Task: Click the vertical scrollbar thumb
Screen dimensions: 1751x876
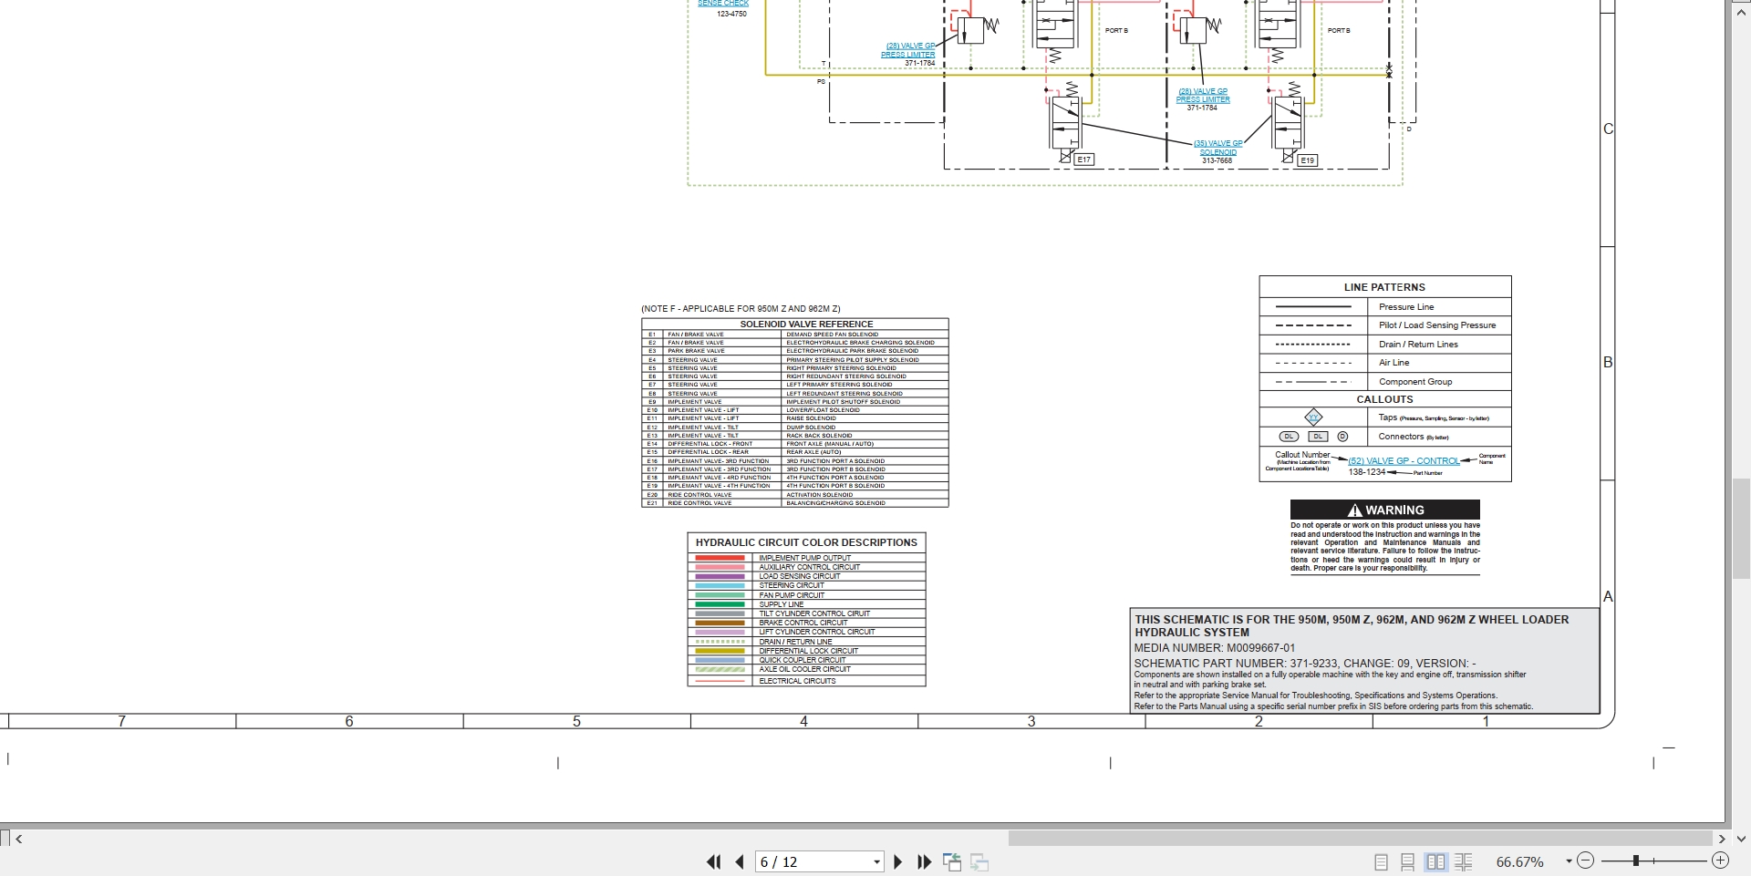Action: pos(1741,529)
